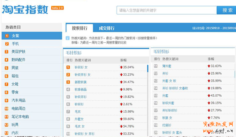The width and height of the screenshot is (236, 137).
Task: Click the 玩具 category
Action: click(32, 125)
